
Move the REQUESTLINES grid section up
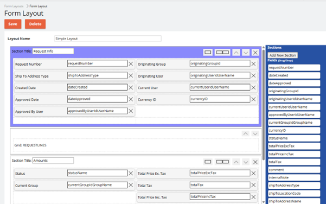(246, 133)
